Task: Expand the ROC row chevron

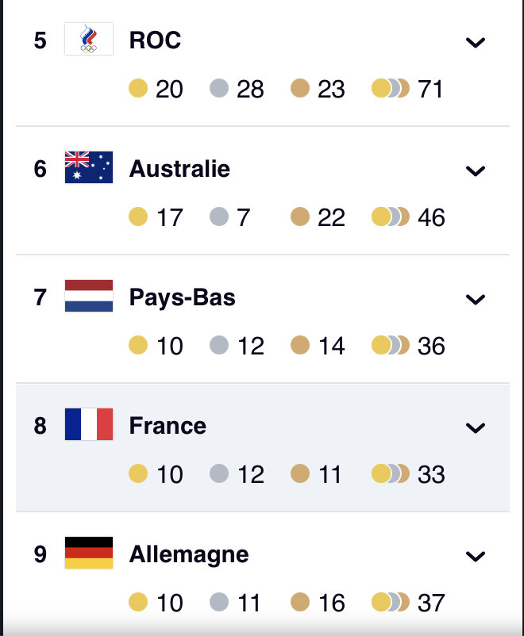Action: pyautogui.click(x=475, y=43)
